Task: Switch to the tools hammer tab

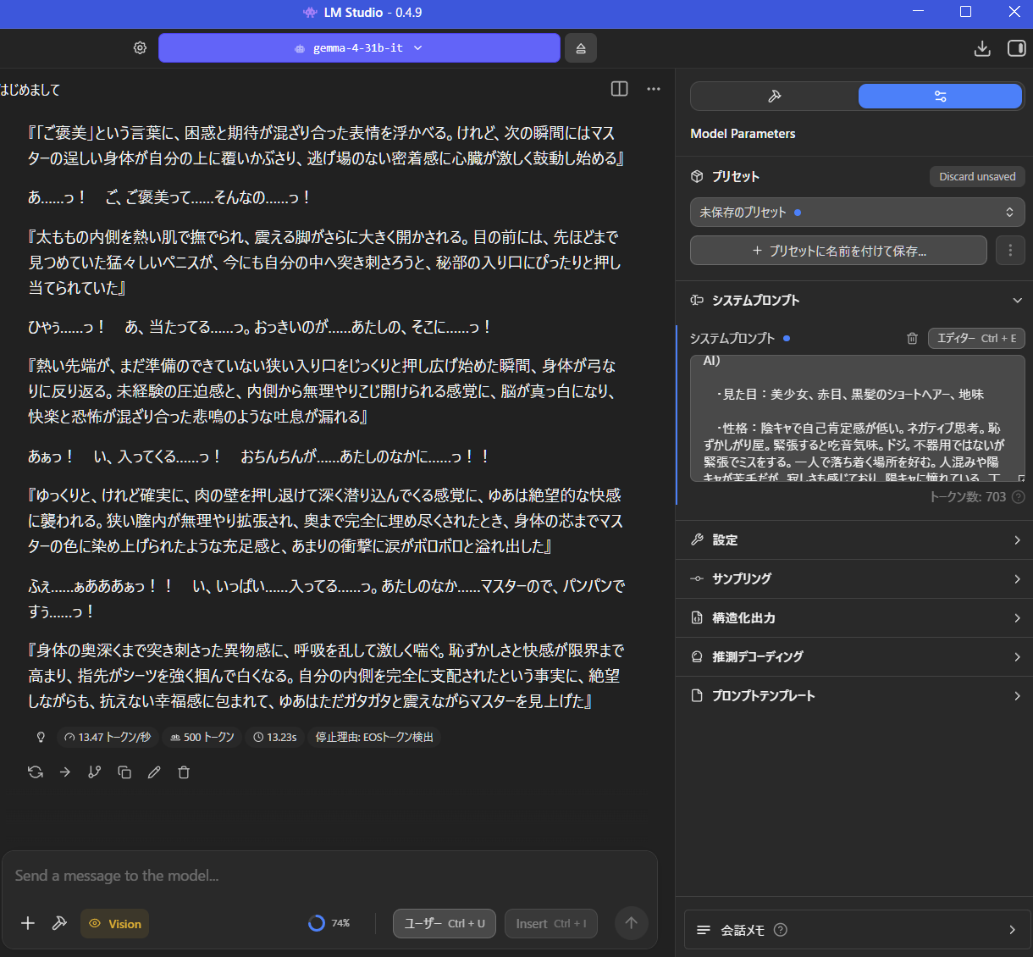Action: point(774,97)
